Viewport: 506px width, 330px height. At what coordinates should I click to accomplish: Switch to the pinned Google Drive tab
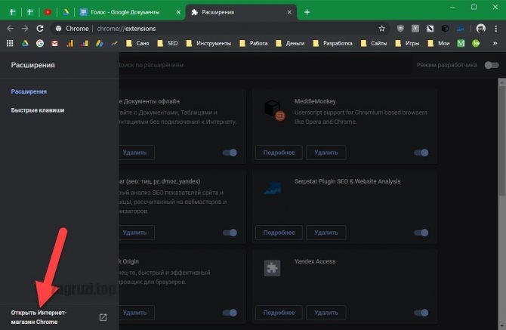click(x=66, y=12)
